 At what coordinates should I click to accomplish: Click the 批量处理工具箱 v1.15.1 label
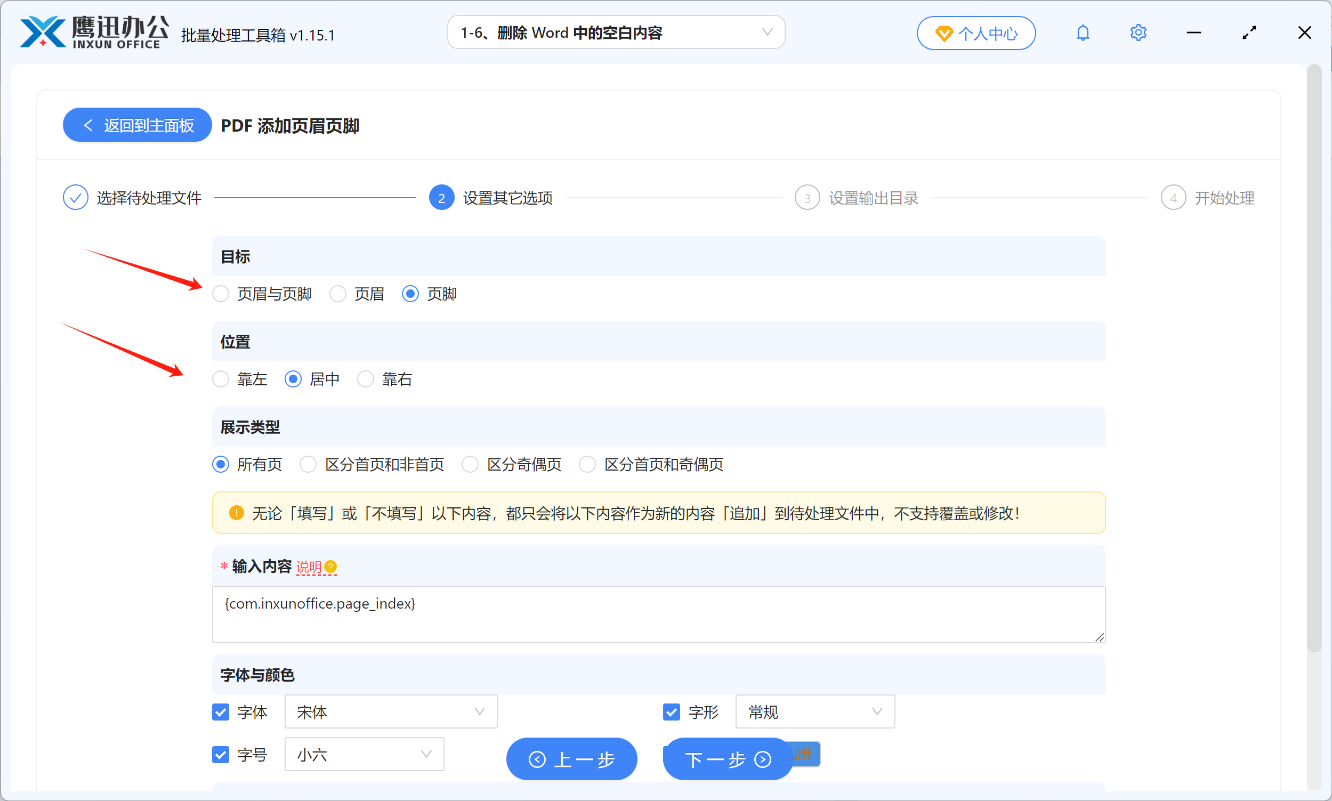click(x=258, y=35)
